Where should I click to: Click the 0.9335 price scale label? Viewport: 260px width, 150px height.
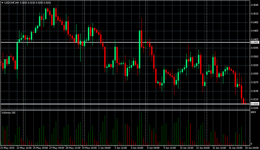click(255, 65)
